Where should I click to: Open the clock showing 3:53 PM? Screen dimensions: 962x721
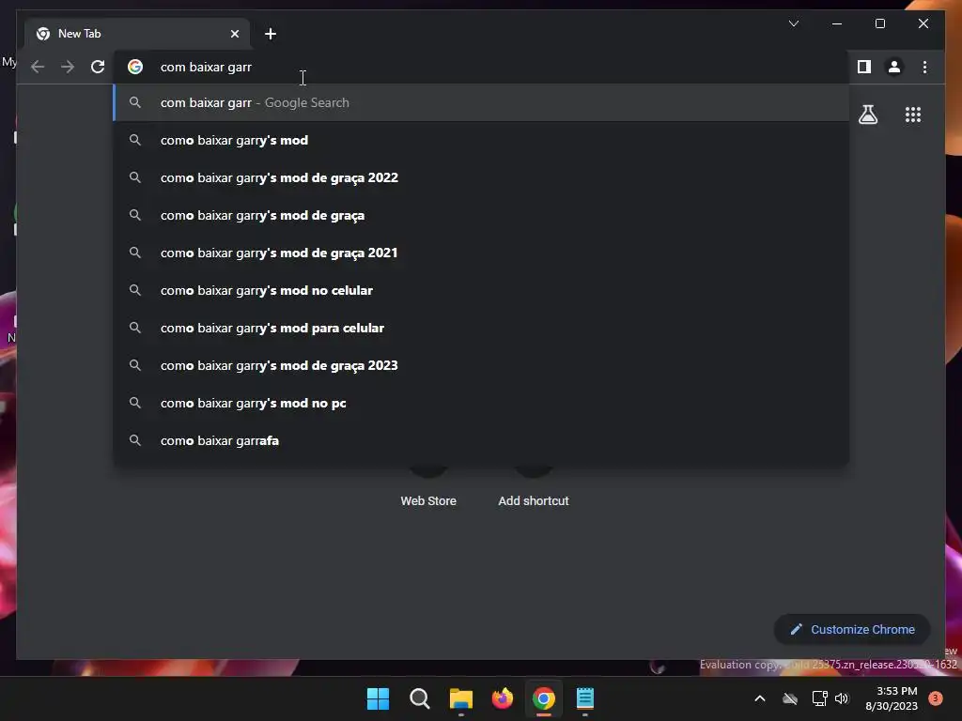892,698
